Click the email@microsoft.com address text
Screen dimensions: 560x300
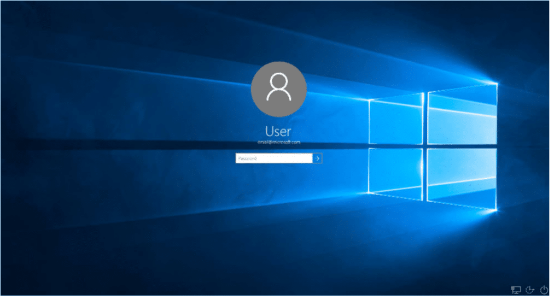tap(279, 142)
